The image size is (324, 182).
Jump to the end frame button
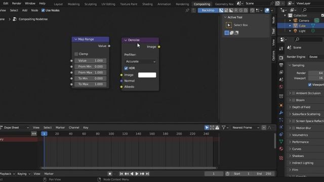(x=147, y=174)
